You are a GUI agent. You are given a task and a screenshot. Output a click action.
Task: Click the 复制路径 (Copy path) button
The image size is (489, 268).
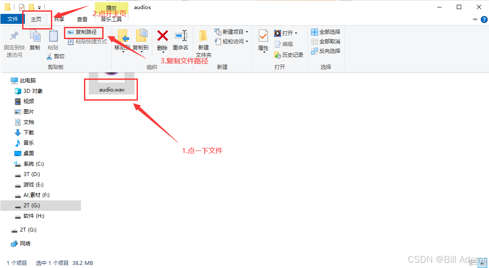(x=84, y=33)
